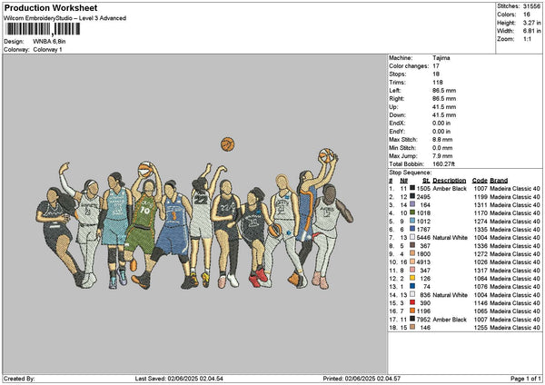Click the Stitches count at top right
This screenshot has height=385, width=545.
click(x=532, y=5)
